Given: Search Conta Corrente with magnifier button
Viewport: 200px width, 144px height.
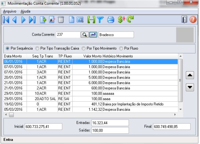Looking at the screenshot, I should coord(84,35).
